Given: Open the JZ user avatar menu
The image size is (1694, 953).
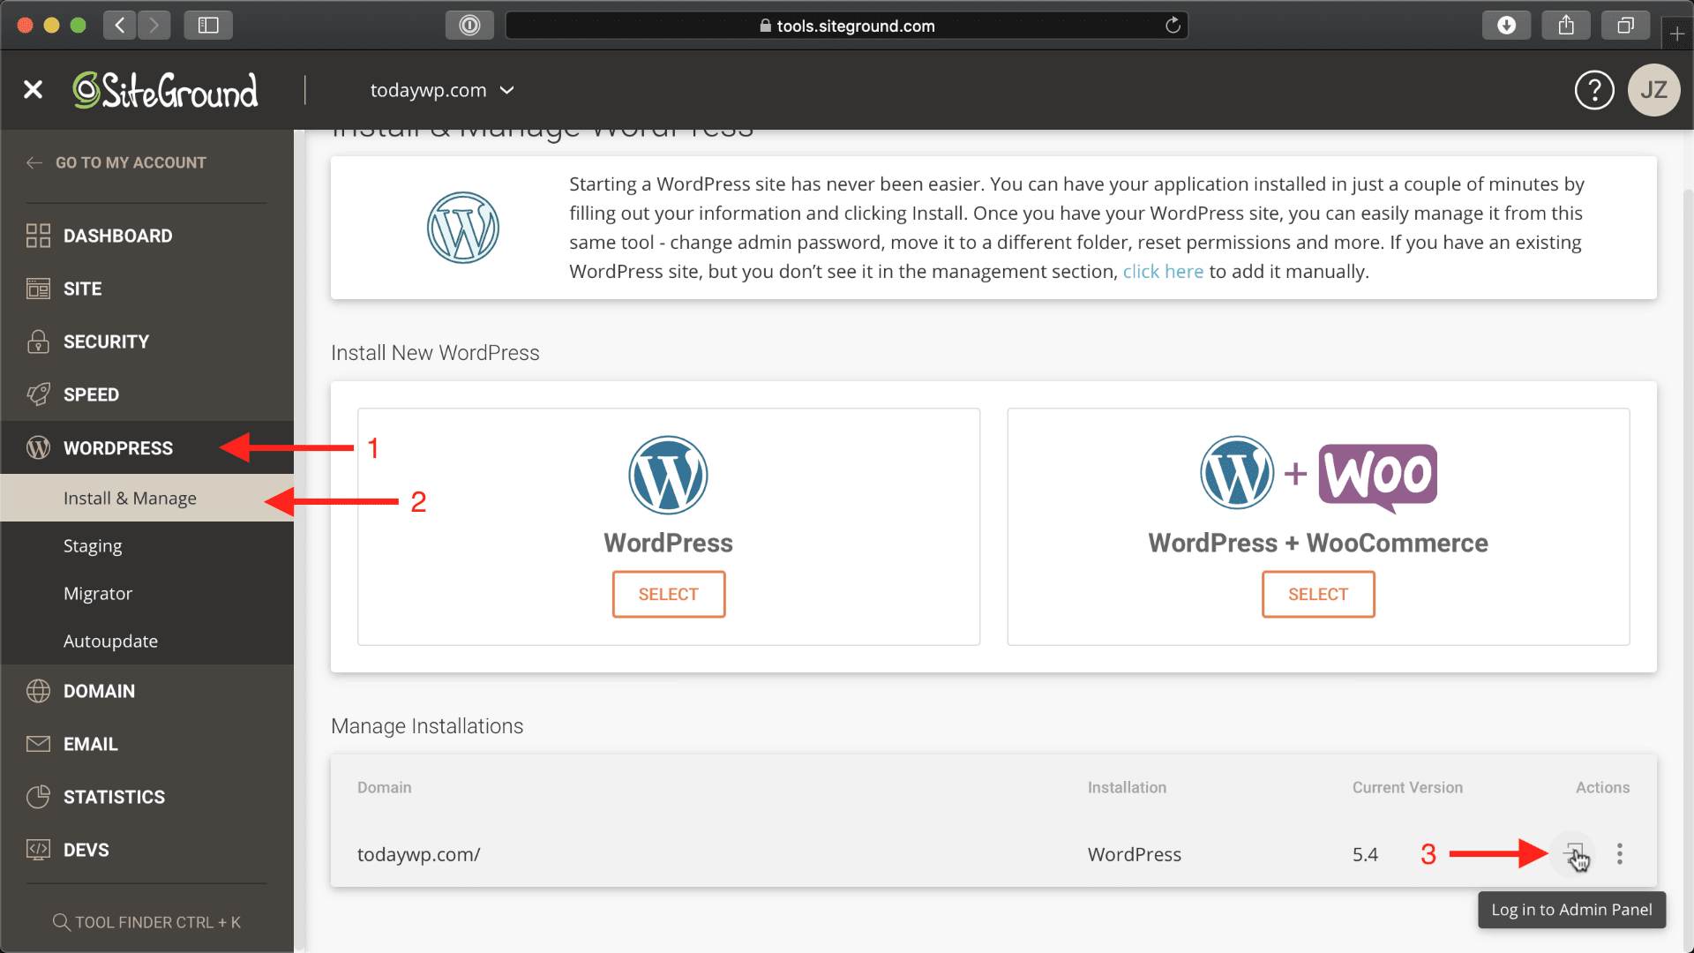Looking at the screenshot, I should click(x=1653, y=90).
